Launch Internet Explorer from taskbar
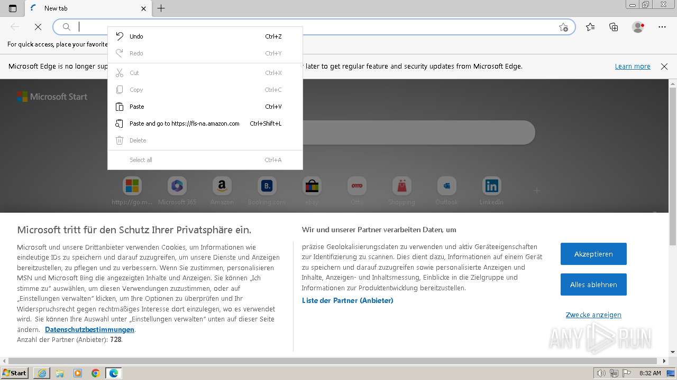This screenshot has width=677, height=380. point(42,373)
